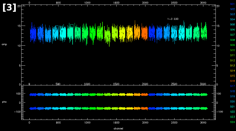Click the 20 amplitude tick on left axis
Screen dimensions: 236x131
coord(19,6)
